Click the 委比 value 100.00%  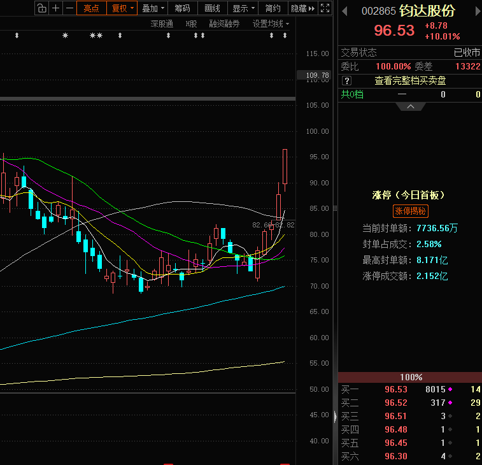point(393,66)
